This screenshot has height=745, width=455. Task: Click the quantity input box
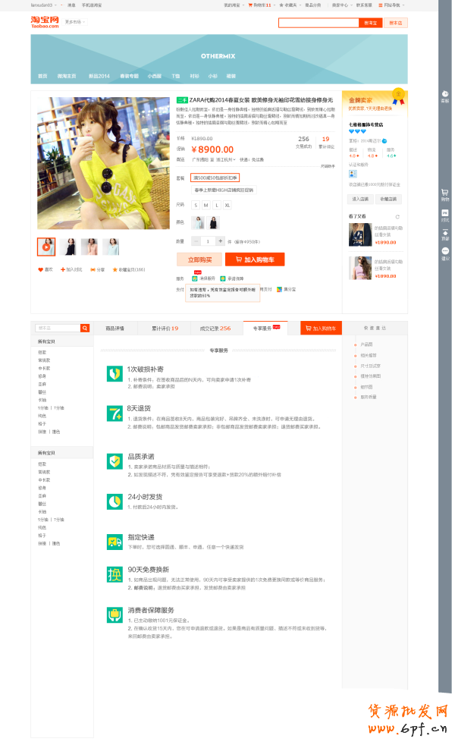point(208,241)
